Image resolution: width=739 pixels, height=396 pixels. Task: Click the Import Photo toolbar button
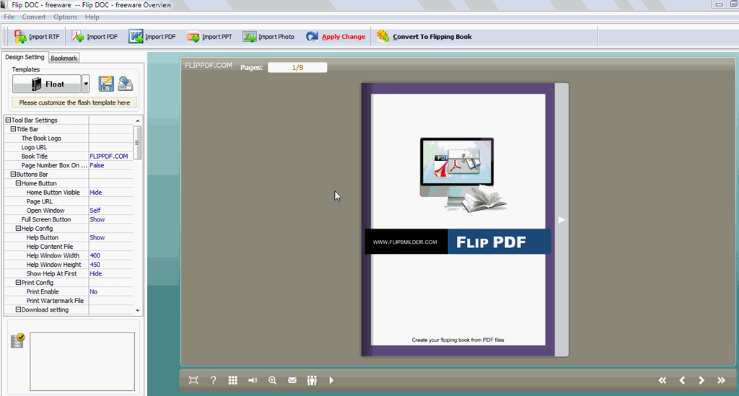coord(268,37)
